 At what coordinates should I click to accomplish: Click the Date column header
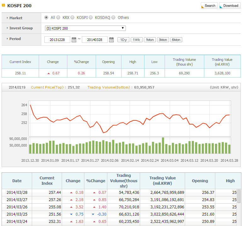(x=17, y=181)
